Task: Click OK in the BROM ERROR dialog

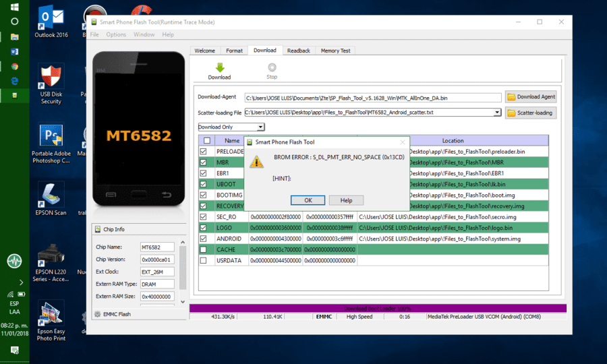Action: (x=308, y=200)
